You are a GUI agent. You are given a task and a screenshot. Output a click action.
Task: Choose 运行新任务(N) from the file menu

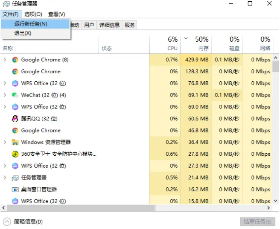pos(31,24)
